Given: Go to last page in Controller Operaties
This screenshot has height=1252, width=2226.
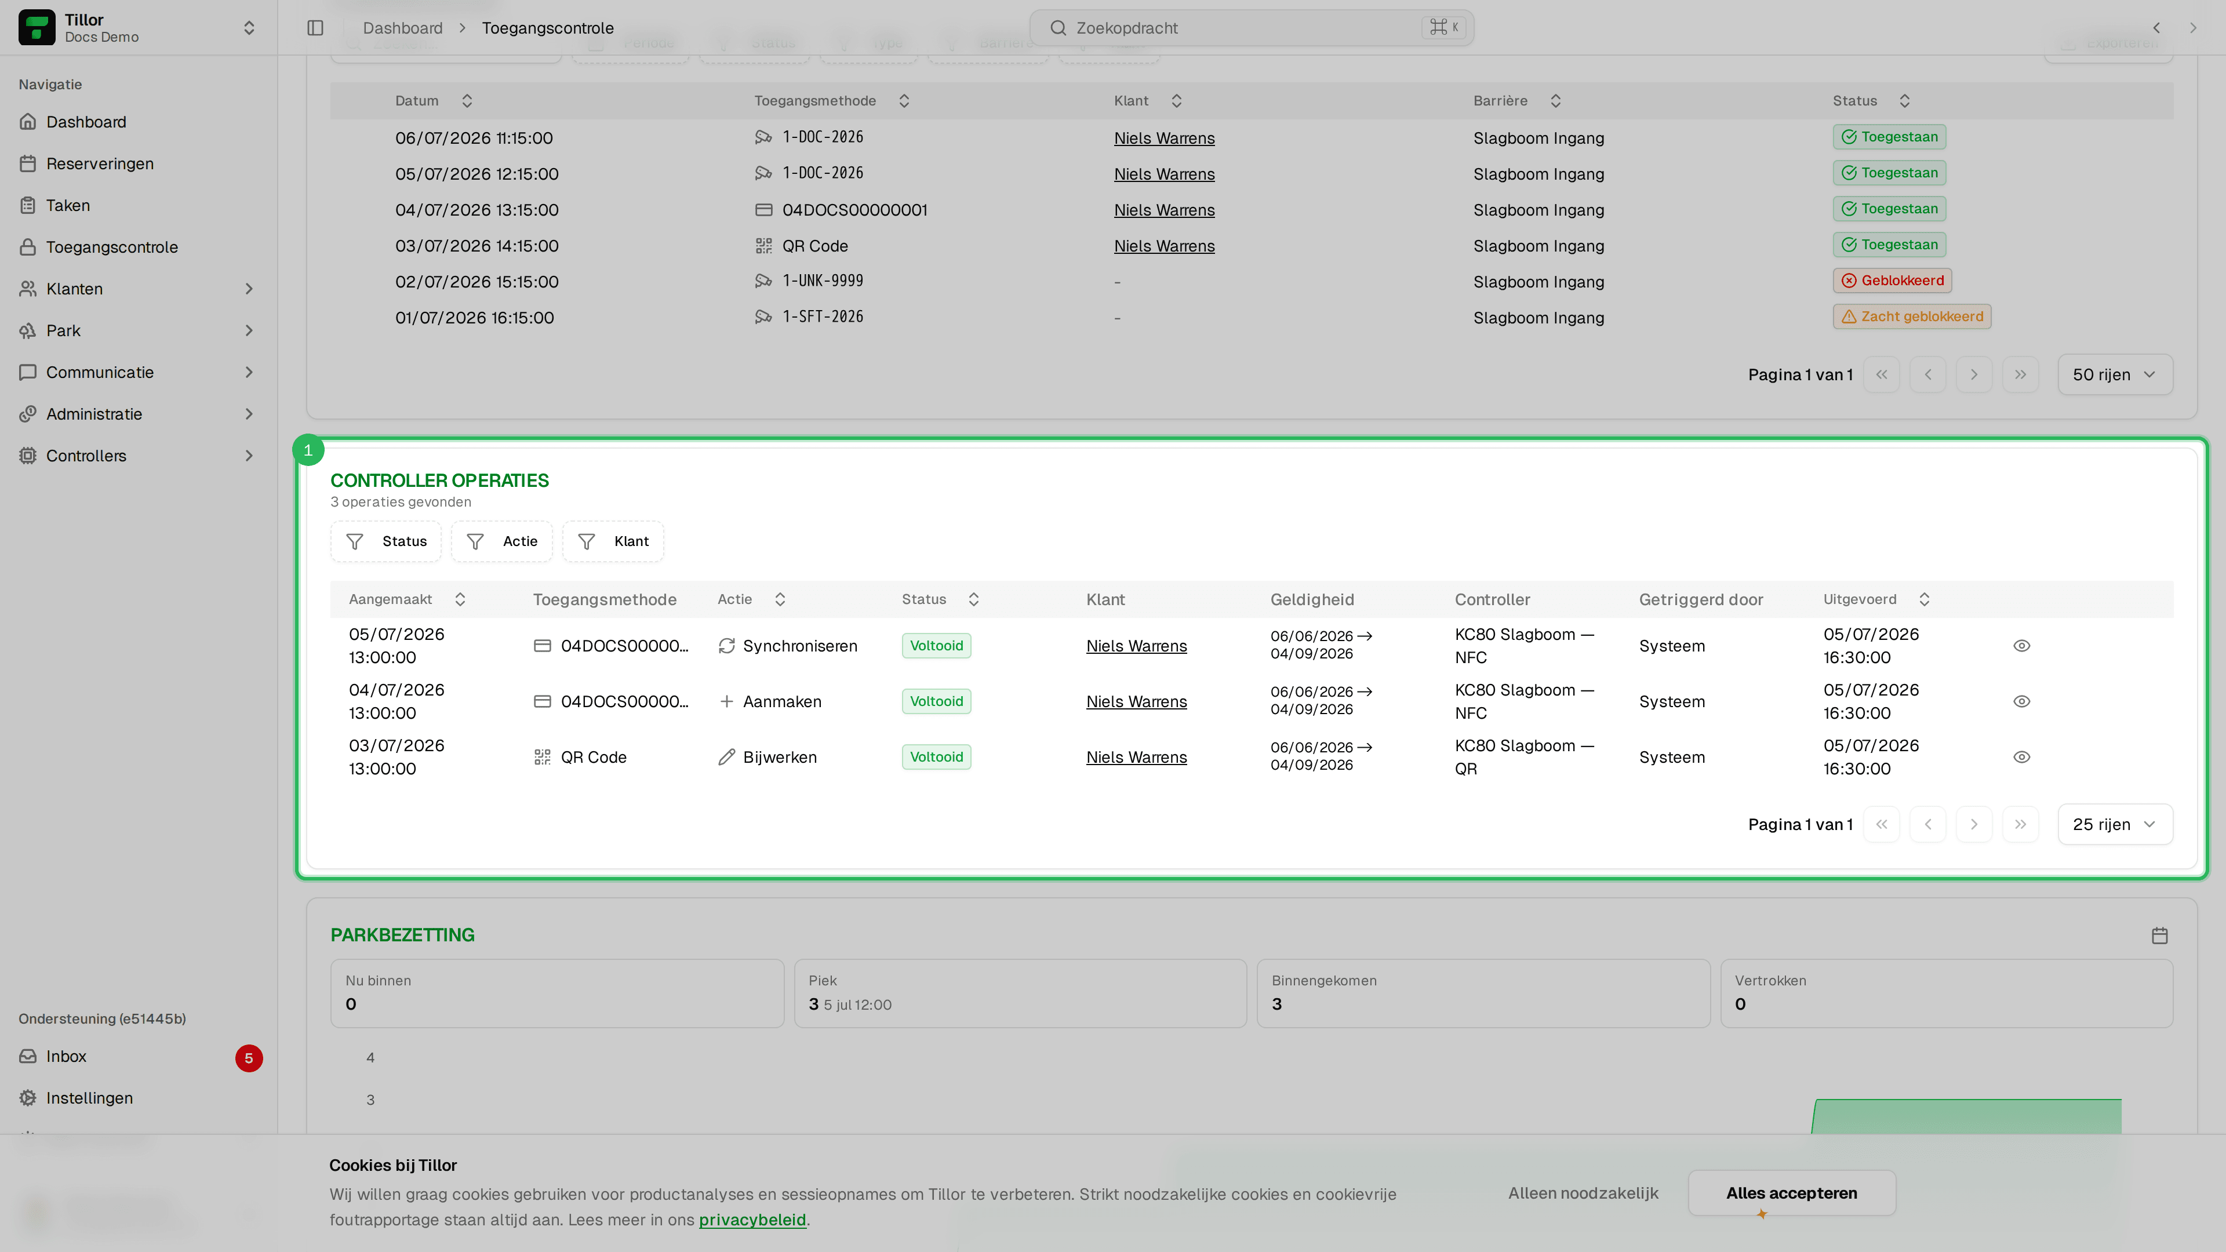Looking at the screenshot, I should click(x=2020, y=824).
